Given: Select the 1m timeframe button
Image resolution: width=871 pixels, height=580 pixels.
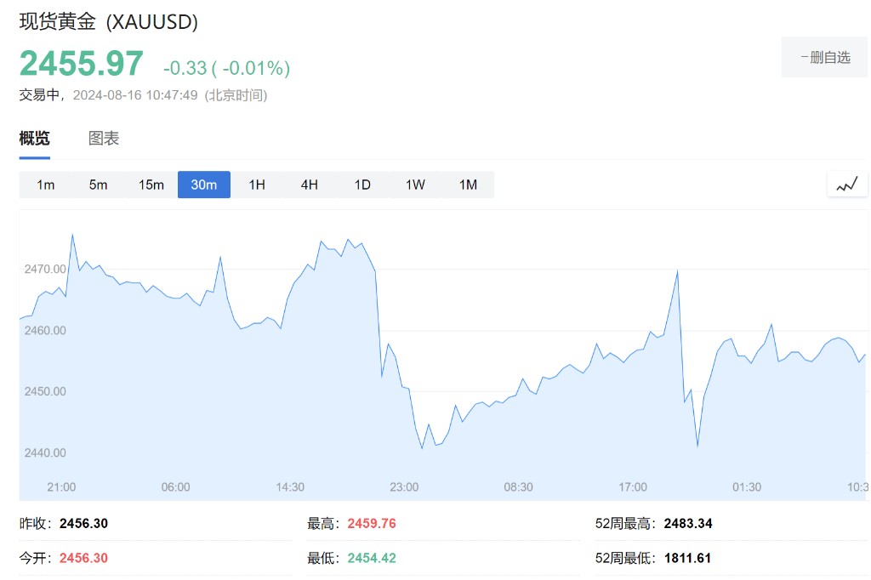Looking at the screenshot, I should pos(46,185).
